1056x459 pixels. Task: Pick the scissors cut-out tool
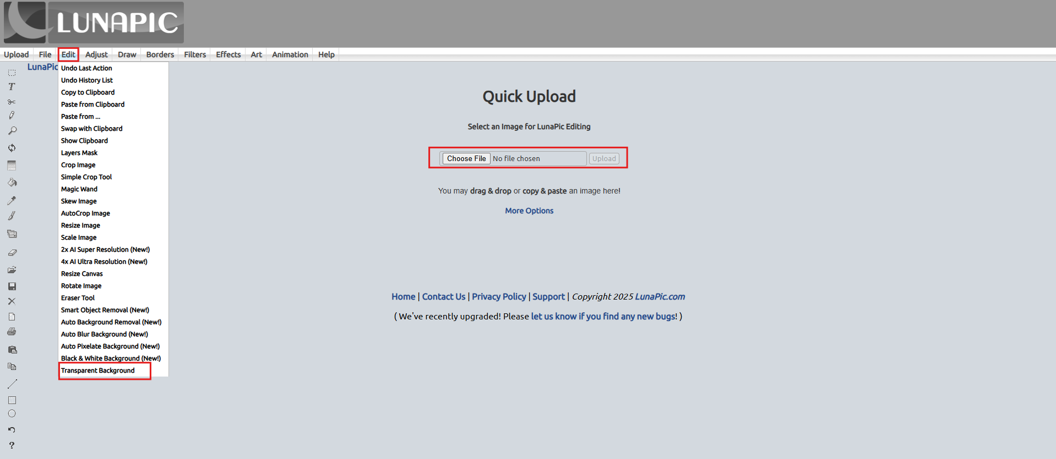click(x=12, y=102)
